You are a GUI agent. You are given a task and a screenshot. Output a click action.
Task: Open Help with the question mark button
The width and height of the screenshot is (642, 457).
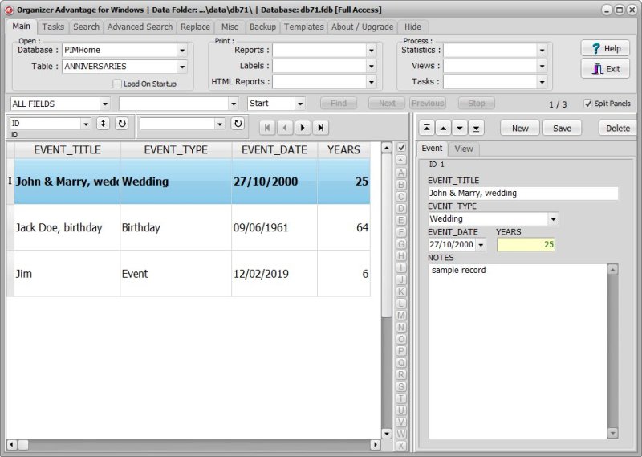[x=605, y=48]
